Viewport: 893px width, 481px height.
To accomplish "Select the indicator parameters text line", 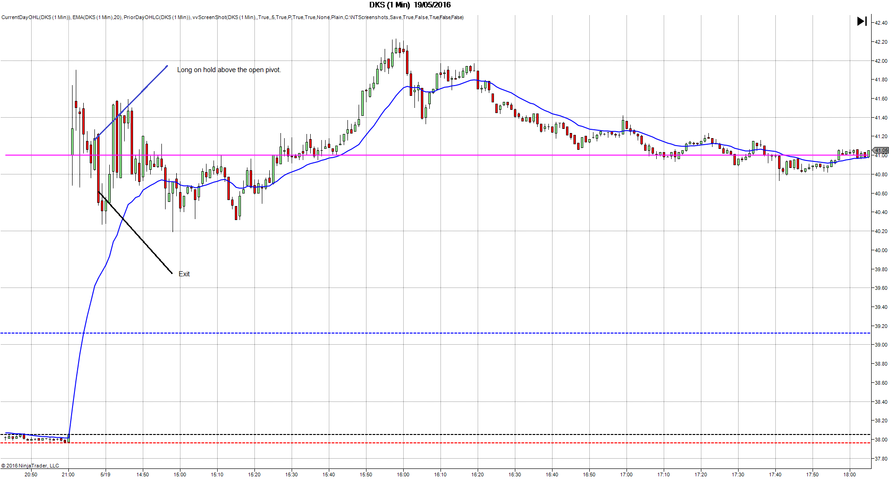I will (233, 17).
